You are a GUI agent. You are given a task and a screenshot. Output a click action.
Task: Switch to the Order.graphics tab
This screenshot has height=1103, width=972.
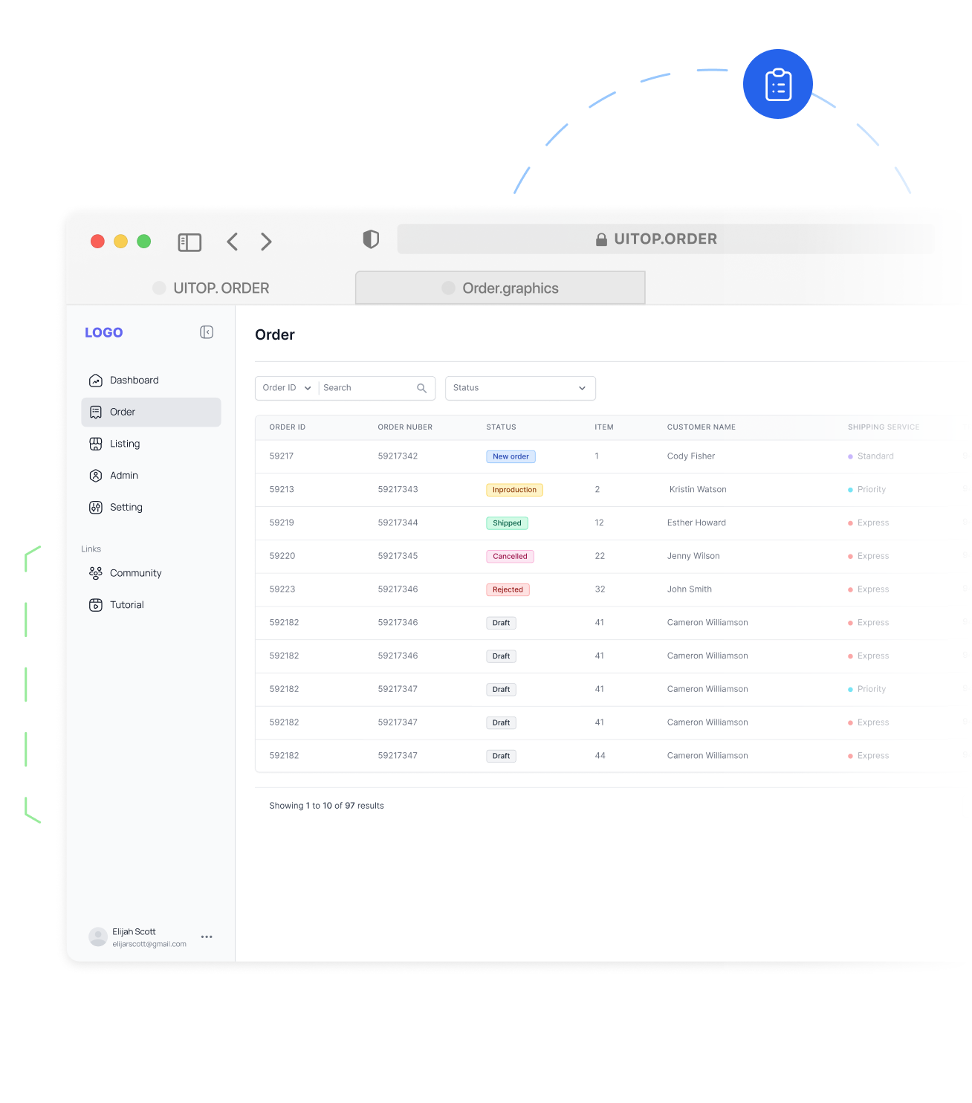point(500,288)
